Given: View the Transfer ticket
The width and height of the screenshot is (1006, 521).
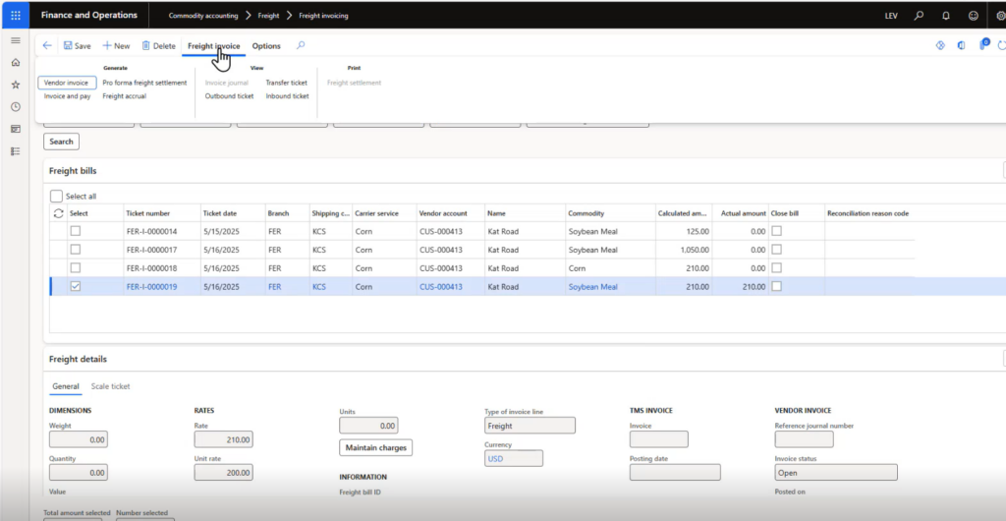Looking at the screenshot, I should coord(286,83).
